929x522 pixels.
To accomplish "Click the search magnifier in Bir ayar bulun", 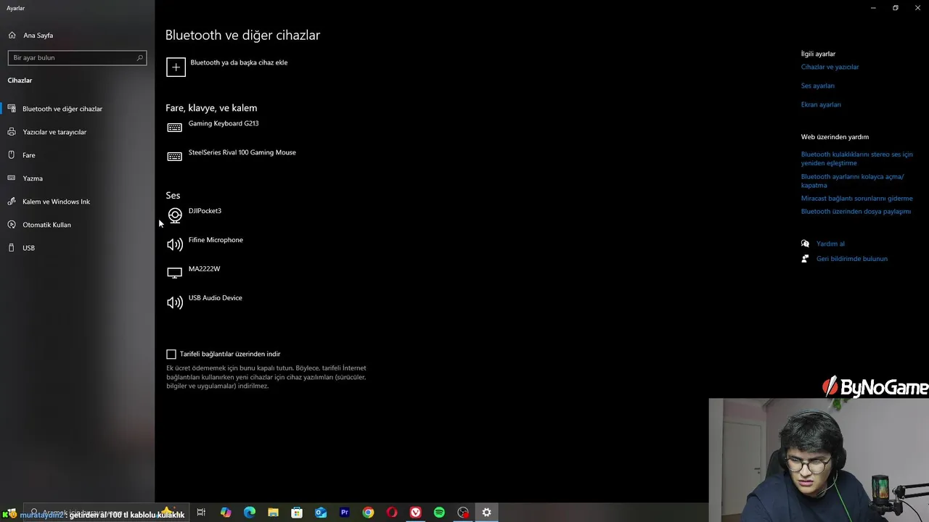I will point(140,57).
